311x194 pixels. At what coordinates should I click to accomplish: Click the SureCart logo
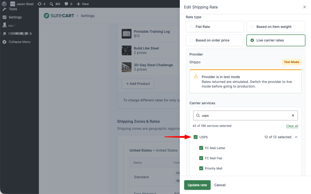point(59,16)
